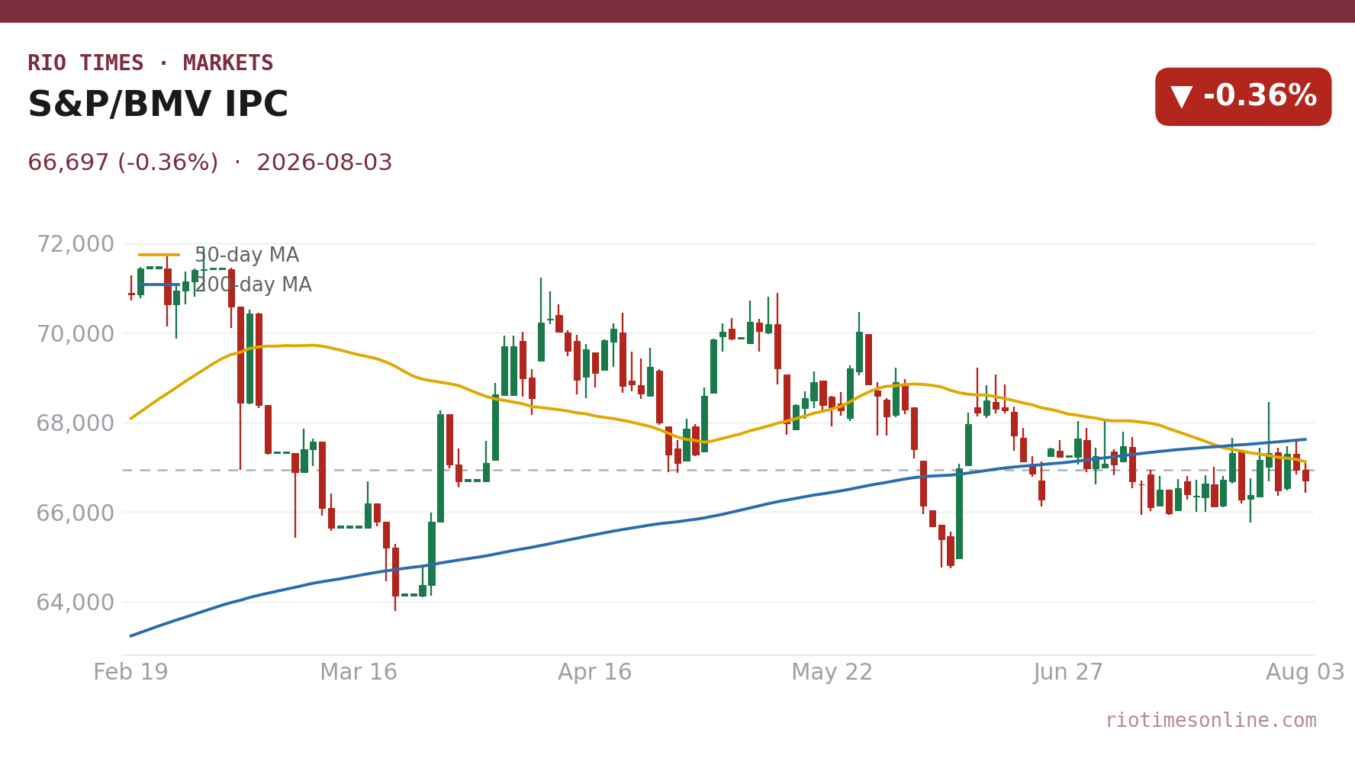Click the Feb 19 x-axis date
1355x762 pixels.
130,673
